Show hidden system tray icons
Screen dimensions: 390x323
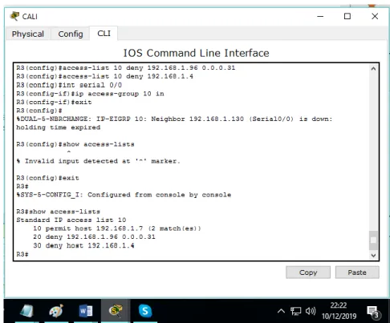[x=281, y=311]
